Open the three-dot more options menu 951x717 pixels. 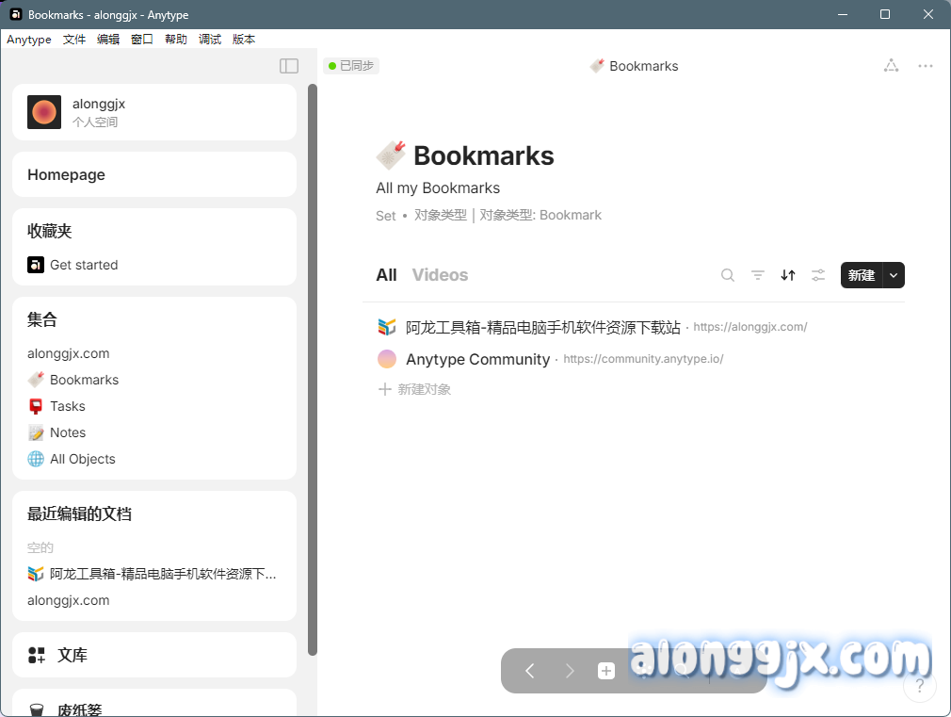coord(926,66)
